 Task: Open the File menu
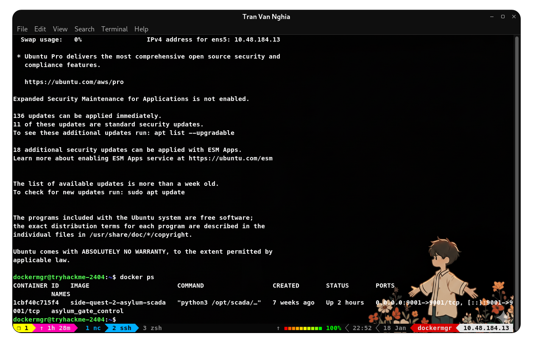[22, 29]
